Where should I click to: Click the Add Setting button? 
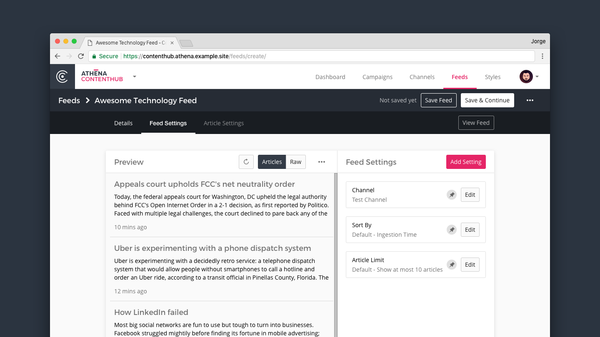click(465, 162)
